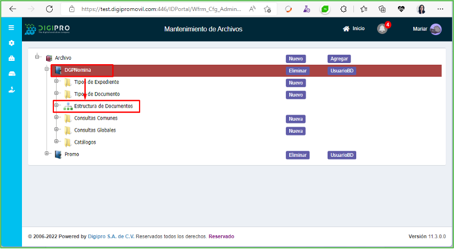
Task: Click the hard drive sidebar icon
Action: pyautogui.click(x=11, y=74)
